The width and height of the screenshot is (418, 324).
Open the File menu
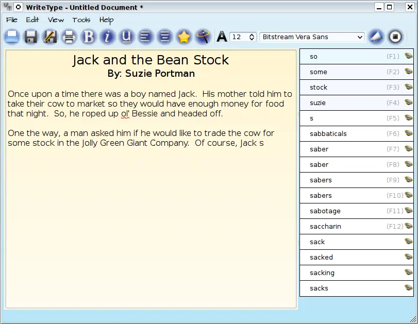[12, 20]
